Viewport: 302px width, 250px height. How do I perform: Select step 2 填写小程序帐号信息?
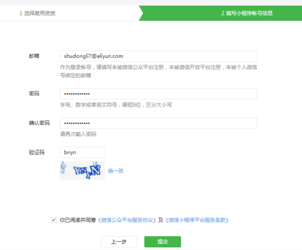point(247,13)
